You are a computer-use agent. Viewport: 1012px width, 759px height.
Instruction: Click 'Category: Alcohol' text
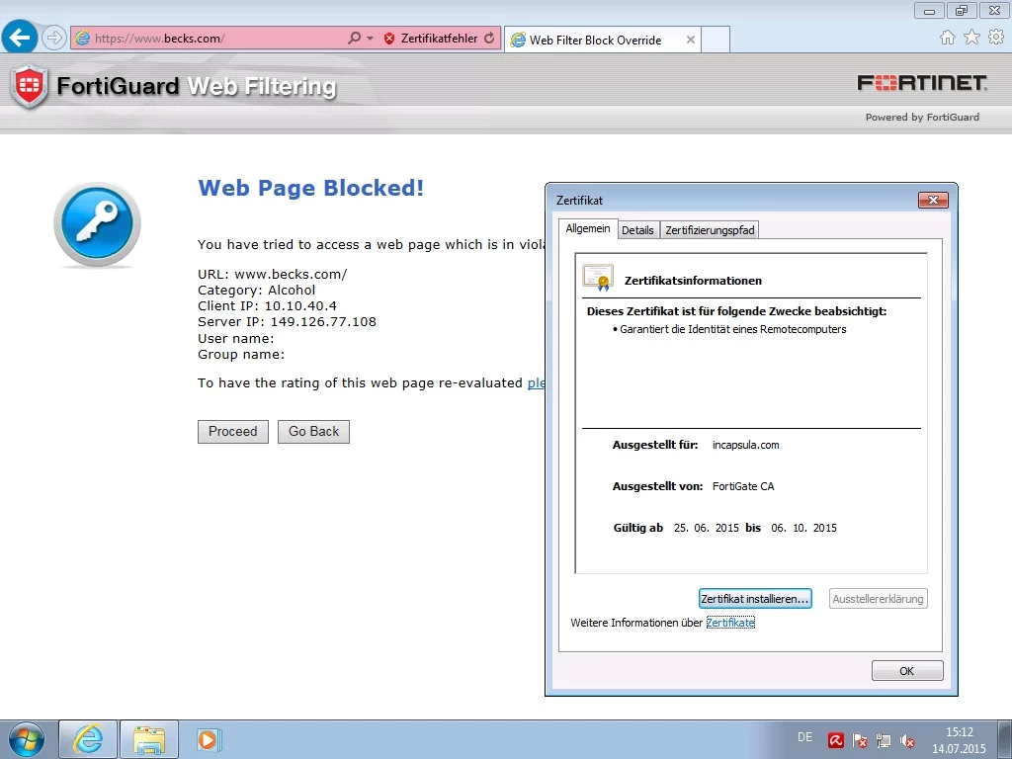(256, 290)
